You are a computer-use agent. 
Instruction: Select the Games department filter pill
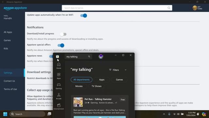119,80
